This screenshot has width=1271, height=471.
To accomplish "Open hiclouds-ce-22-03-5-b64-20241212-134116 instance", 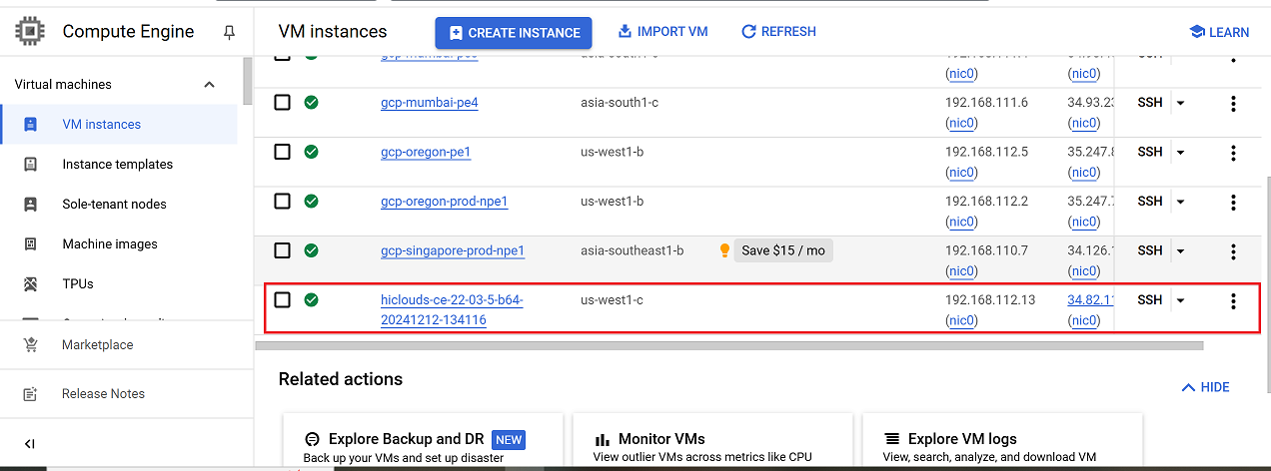I will (x=452, y=309).
